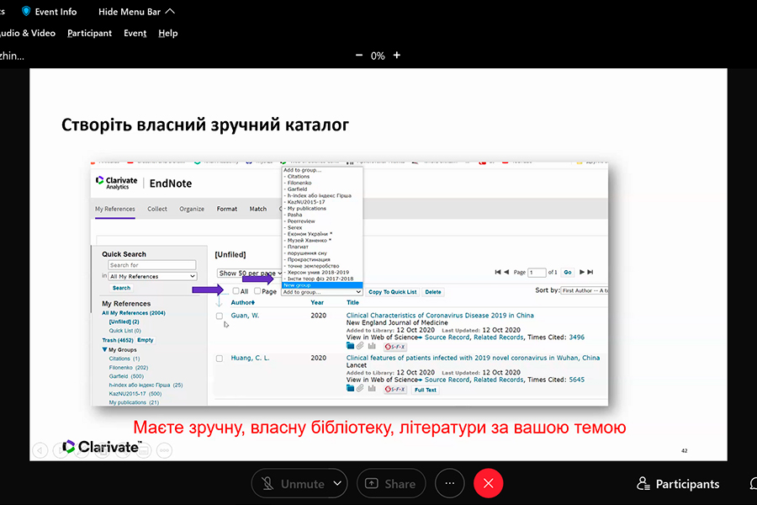Open the Participant menu
This screenshot has height=505, width=757.
click(89, 33)
